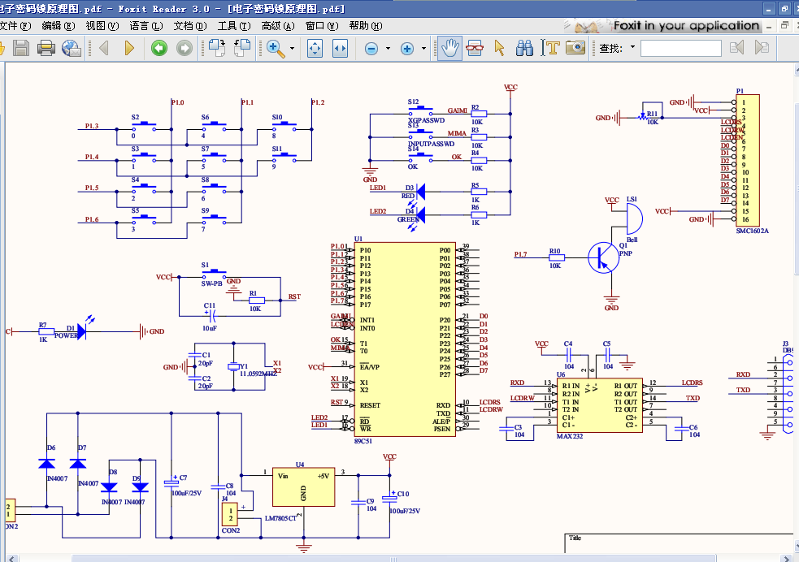Open dropdown beside Zoom In plus

pyautogui.click(x=423, y=49)
